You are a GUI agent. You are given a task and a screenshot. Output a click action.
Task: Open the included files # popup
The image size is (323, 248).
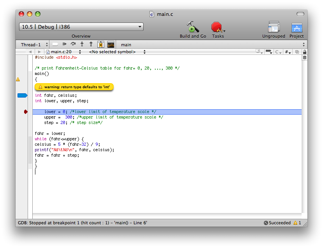pyautogui.click(x=288, y=52)
